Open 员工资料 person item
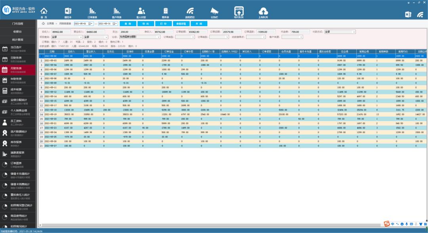Image resolution: width=428 pixels, height=233 pixels. point(18,123)
